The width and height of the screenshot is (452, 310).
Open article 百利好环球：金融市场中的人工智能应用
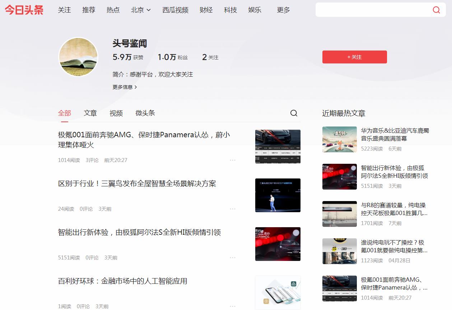pyautogui.click(x=123, y=281)
